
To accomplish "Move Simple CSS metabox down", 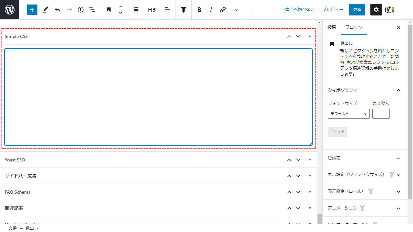I will coord(298,36).
